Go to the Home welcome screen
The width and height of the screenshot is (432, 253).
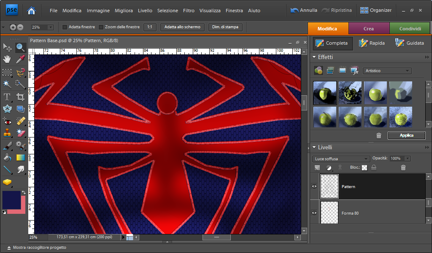click(x=31, y=11)
